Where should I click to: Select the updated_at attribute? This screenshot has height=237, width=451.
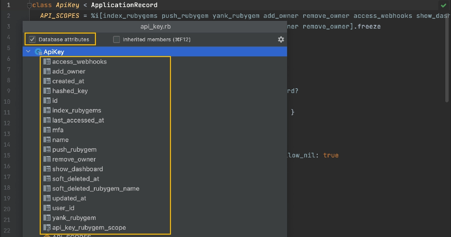pyautogui.click(x=69, y=198)
